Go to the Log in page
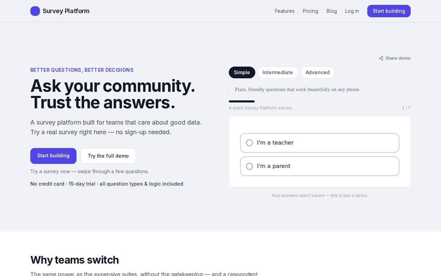Viewport: 441px width, 276px height. (352, 11)
